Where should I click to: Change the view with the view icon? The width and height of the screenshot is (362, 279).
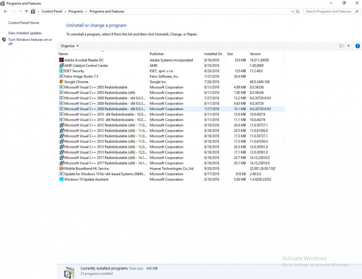pyautogui.click(x=342, y=46)
